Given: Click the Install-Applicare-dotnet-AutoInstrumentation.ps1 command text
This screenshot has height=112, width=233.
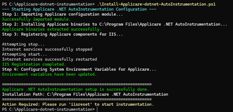Looking at the screenshot, I should coord(157,4).
